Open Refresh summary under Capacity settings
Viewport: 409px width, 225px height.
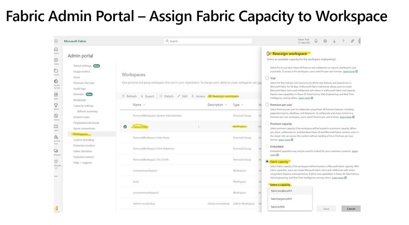[87, 112]
